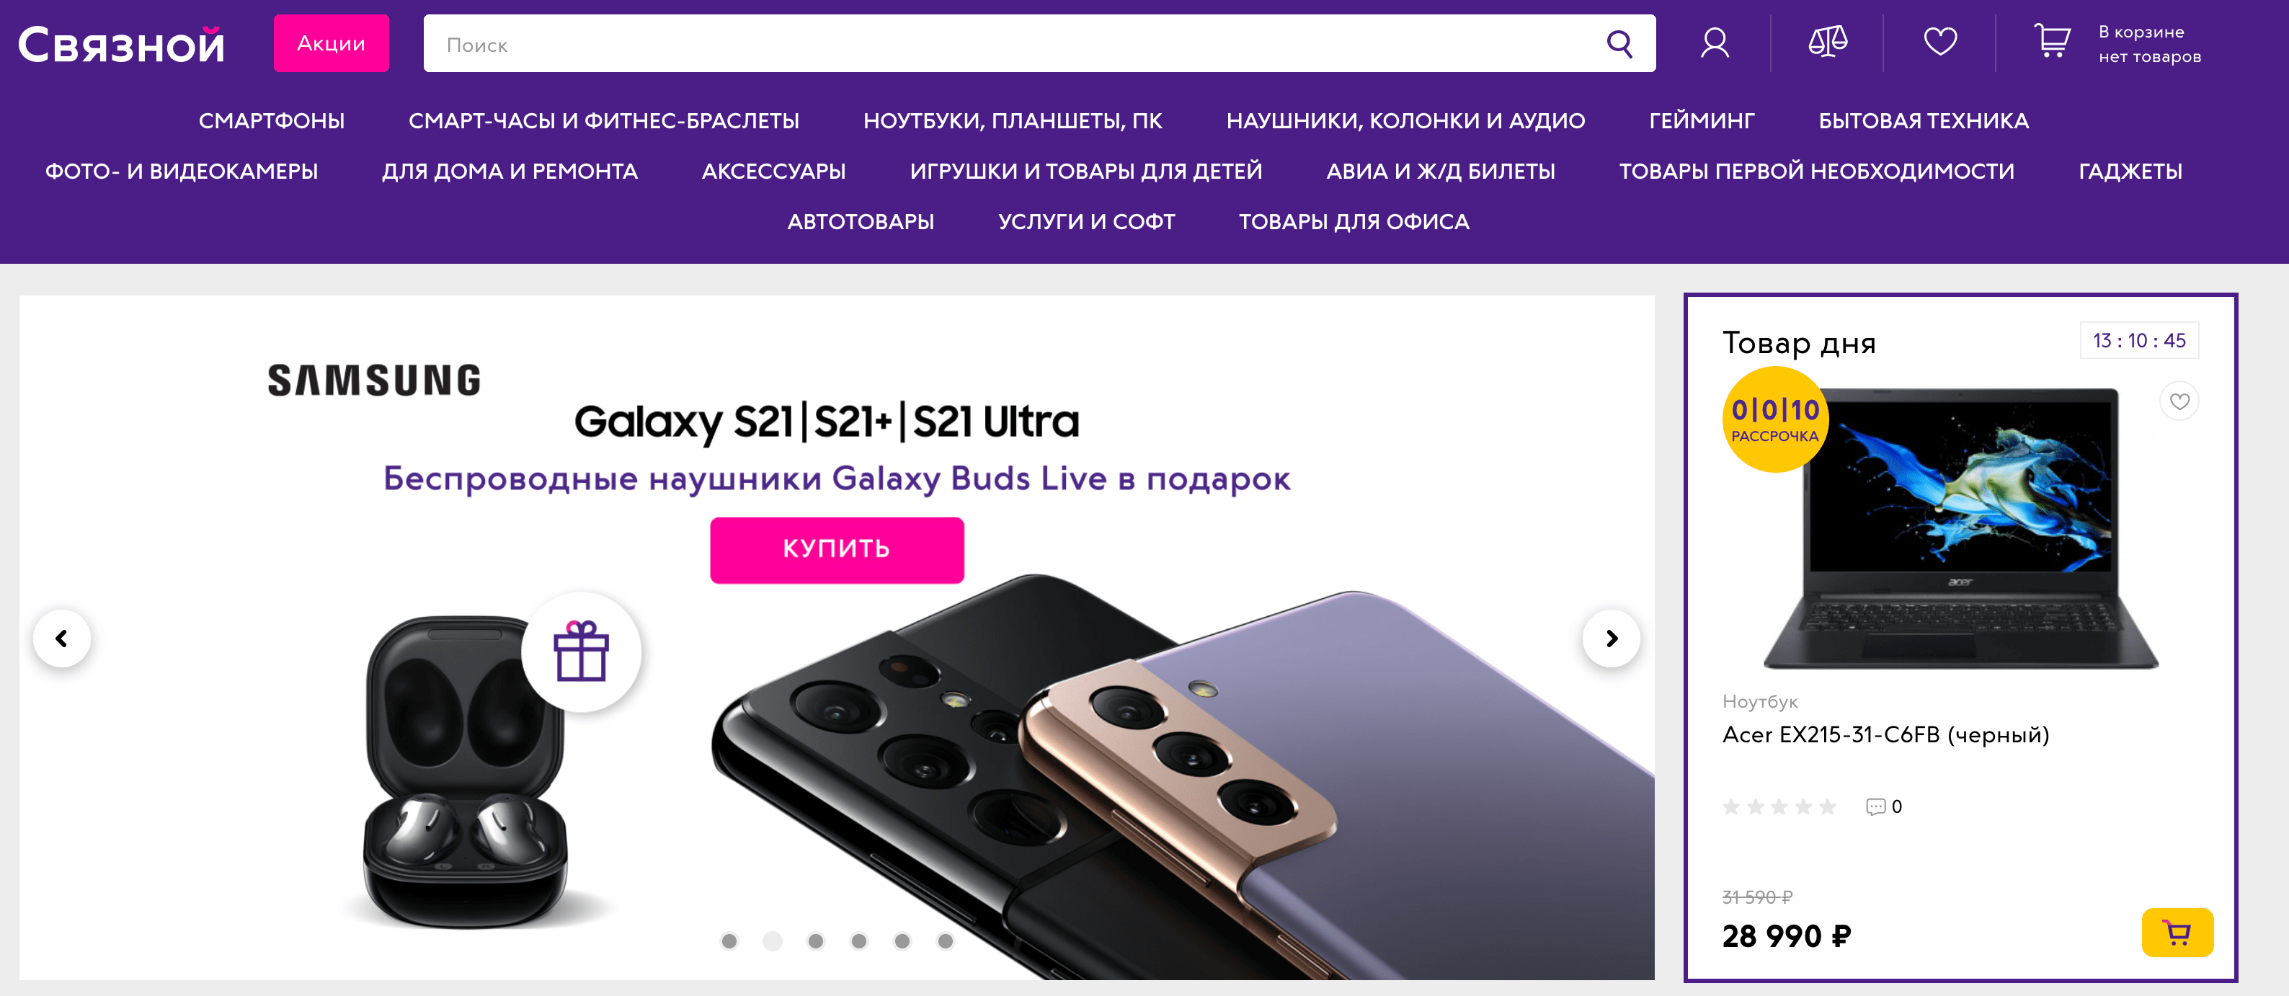
Task: Open the user account profile icon
Action: (x=1714, y=43)
